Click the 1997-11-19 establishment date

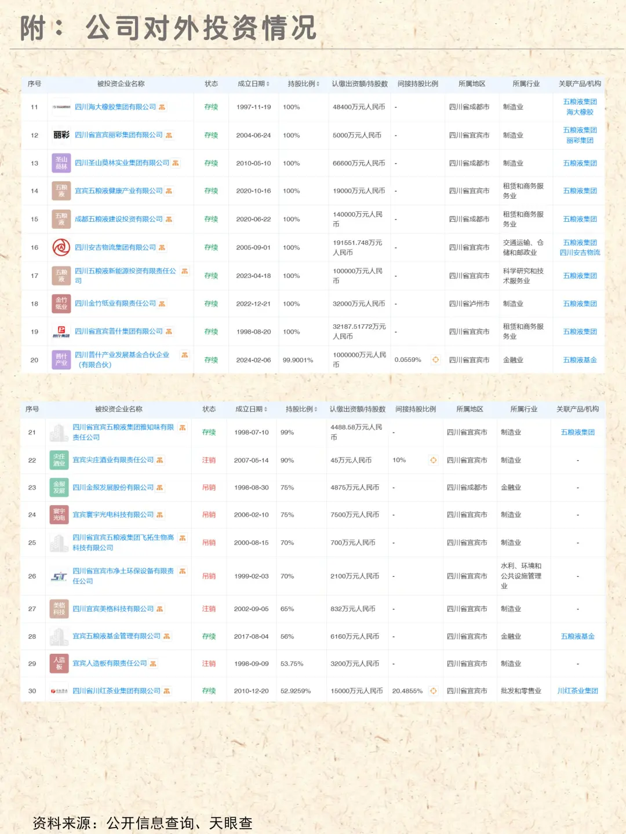click(253, 107)
